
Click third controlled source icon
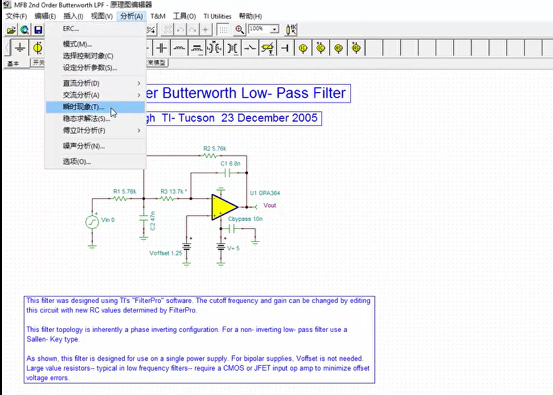[x=338, y=48]
